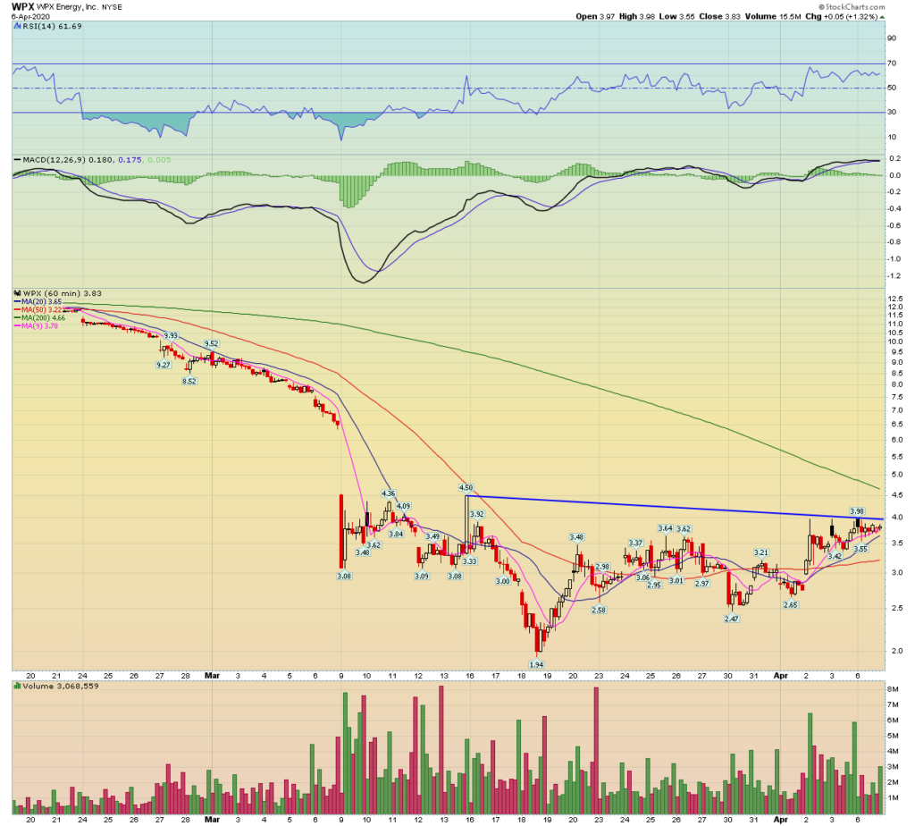Click the green up-triangle after Chg percentage
915x826 pixels.
(883, 17)
